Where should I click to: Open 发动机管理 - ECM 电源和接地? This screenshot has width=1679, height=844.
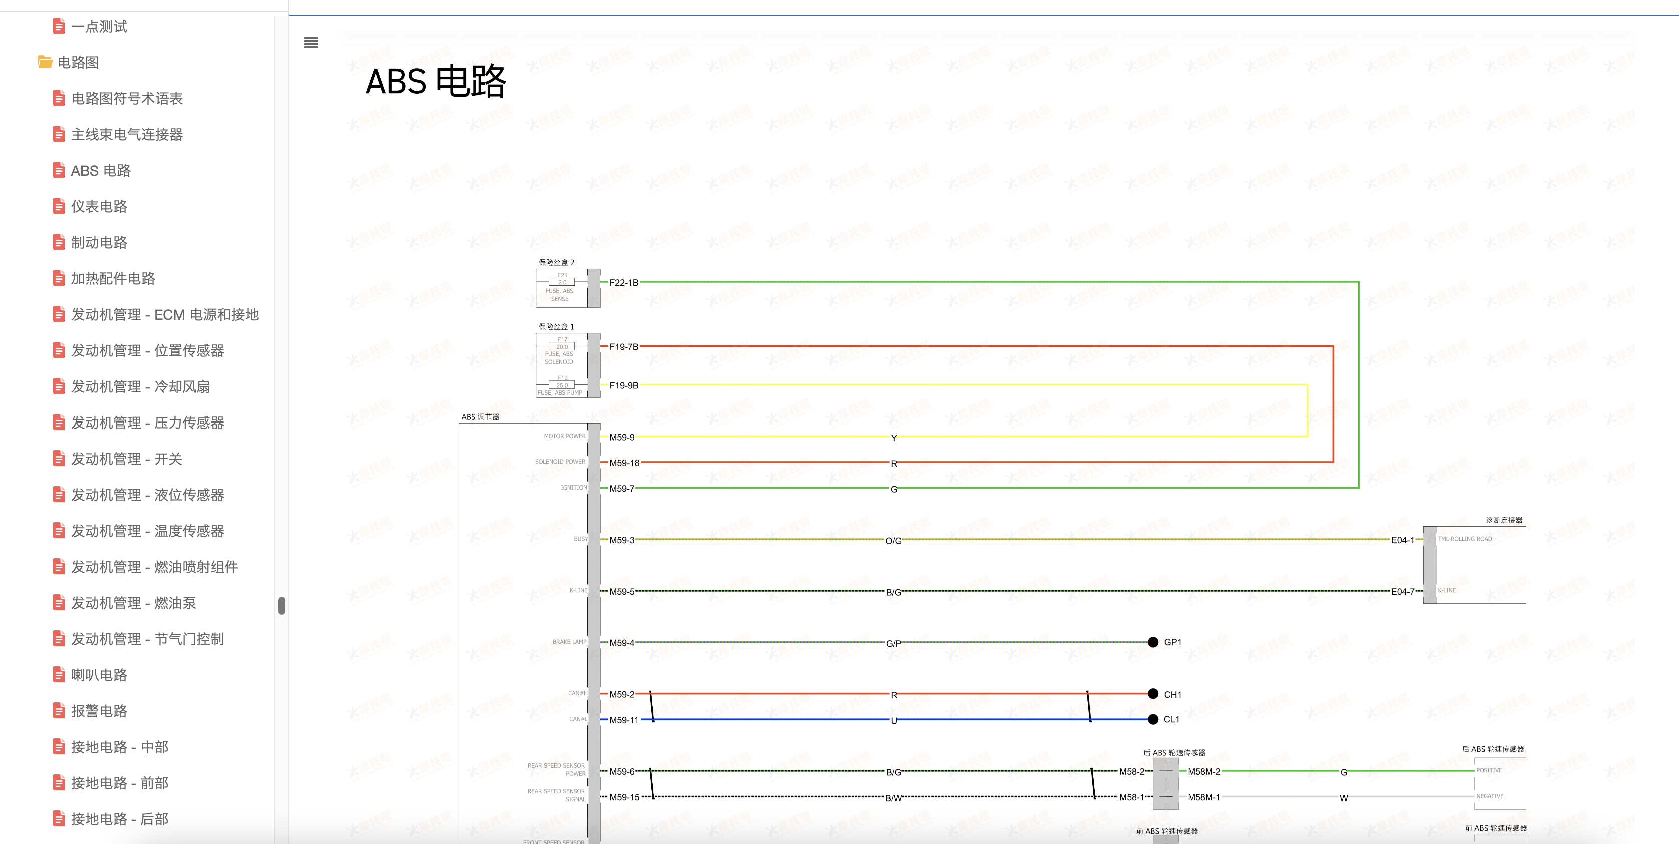pos(165,315)
